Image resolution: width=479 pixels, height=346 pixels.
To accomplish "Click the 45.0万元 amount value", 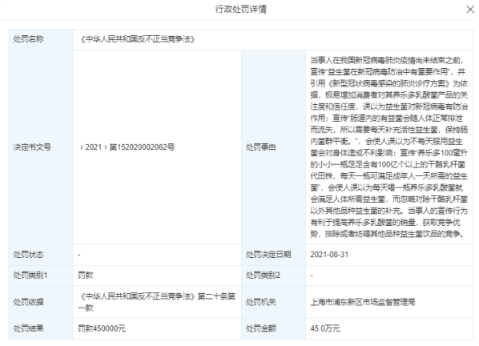I will click(x=325, y=328).
